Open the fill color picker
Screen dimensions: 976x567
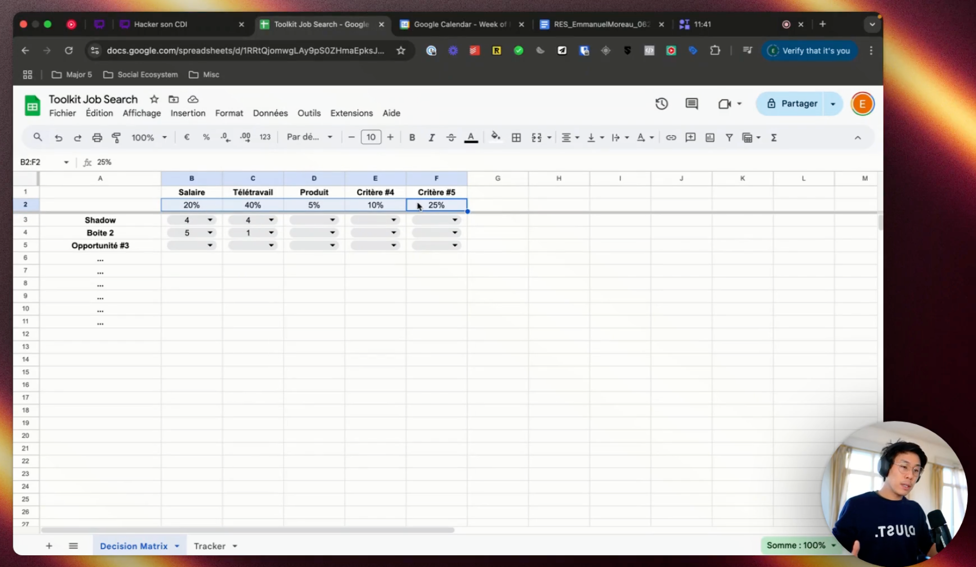point(496,137)
